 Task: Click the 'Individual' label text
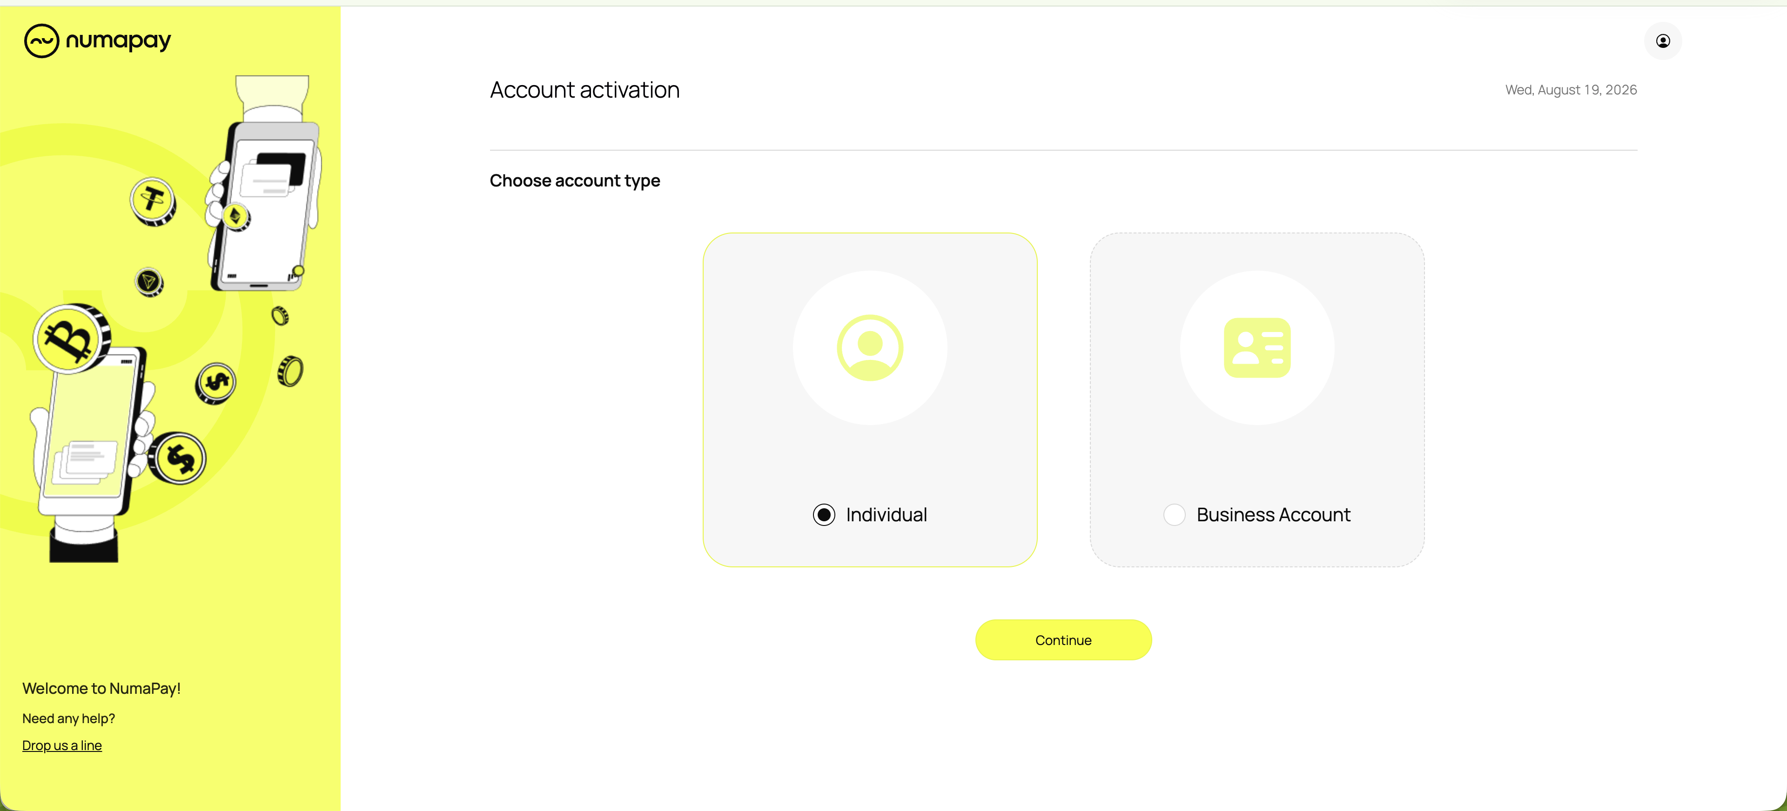[887, 515]
